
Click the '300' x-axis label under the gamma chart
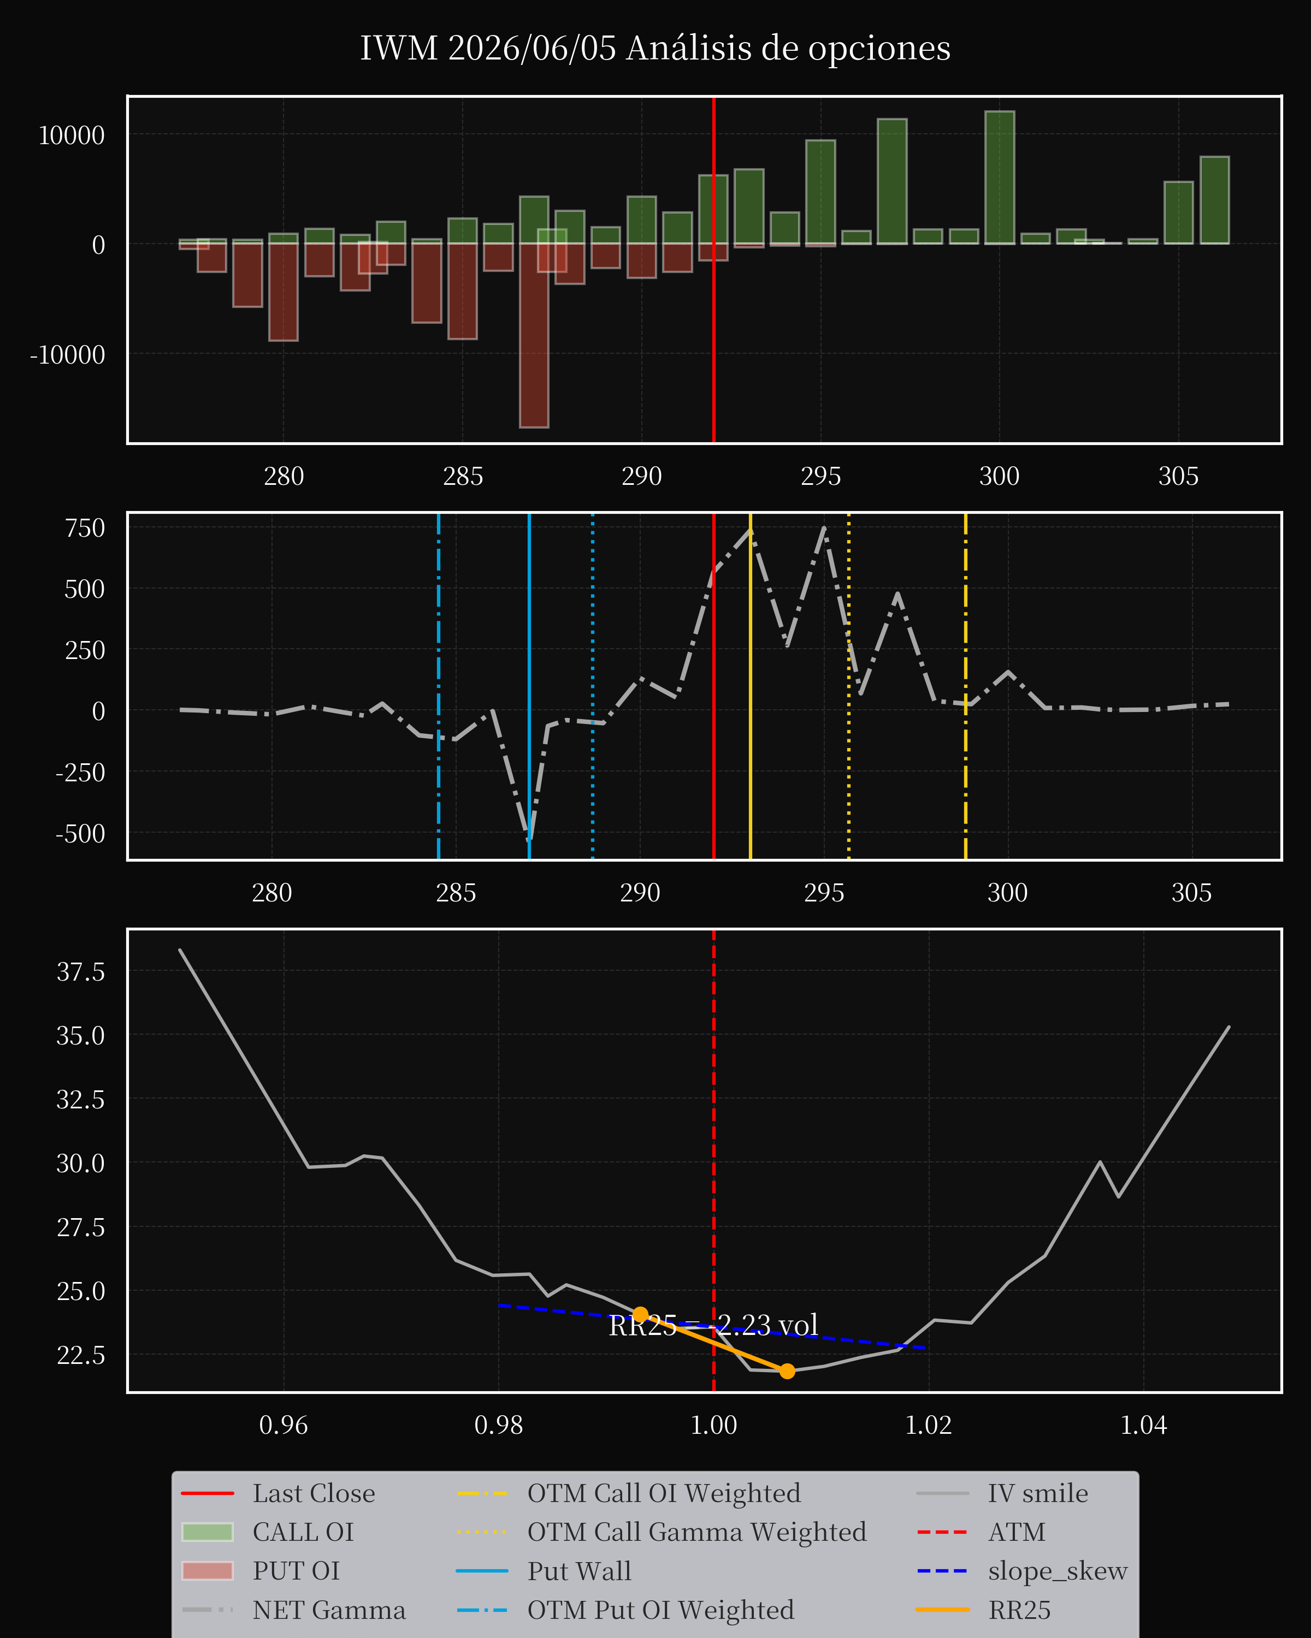click(x=1008, y=893)
